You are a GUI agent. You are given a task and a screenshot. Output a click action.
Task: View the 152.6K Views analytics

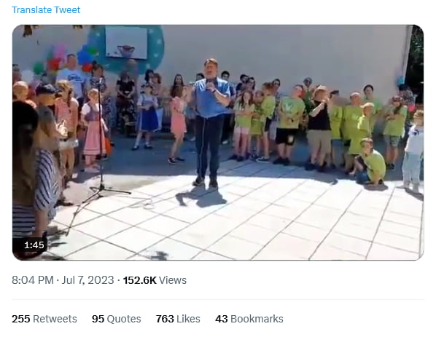(155, 280)
